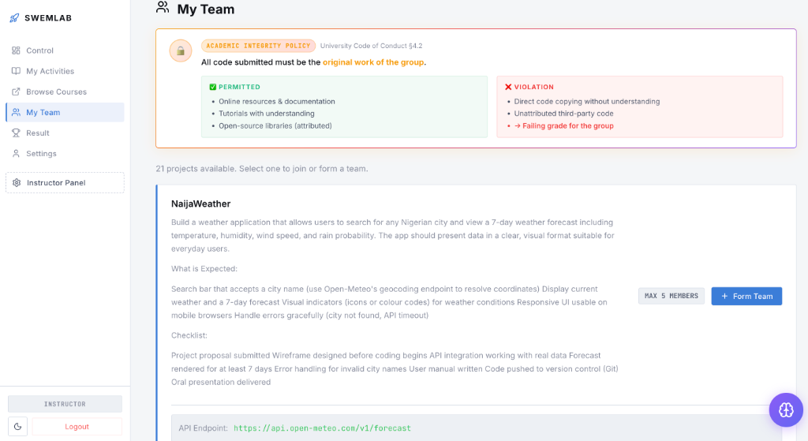The image size is (808, 441).
Task: Click the plus icon on Form Team
Action: click(724, 296)
